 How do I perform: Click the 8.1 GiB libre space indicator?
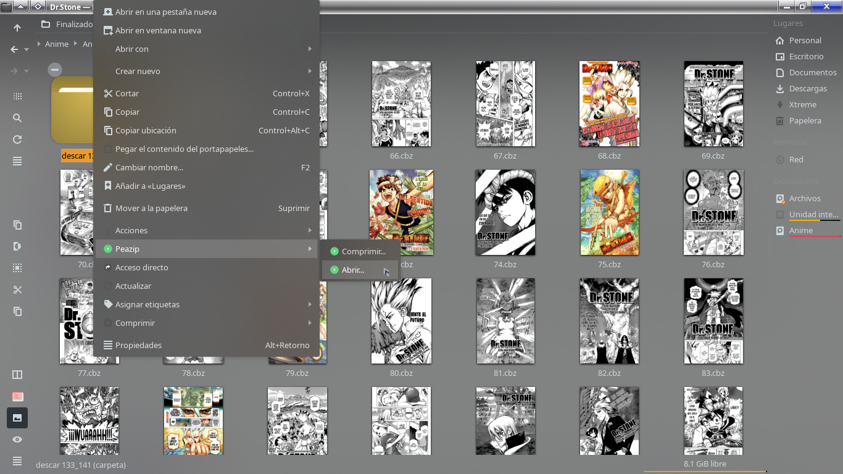pos(705,464)
